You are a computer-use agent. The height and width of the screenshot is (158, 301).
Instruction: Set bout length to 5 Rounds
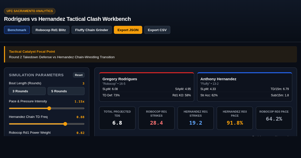[x=66, y=91]
